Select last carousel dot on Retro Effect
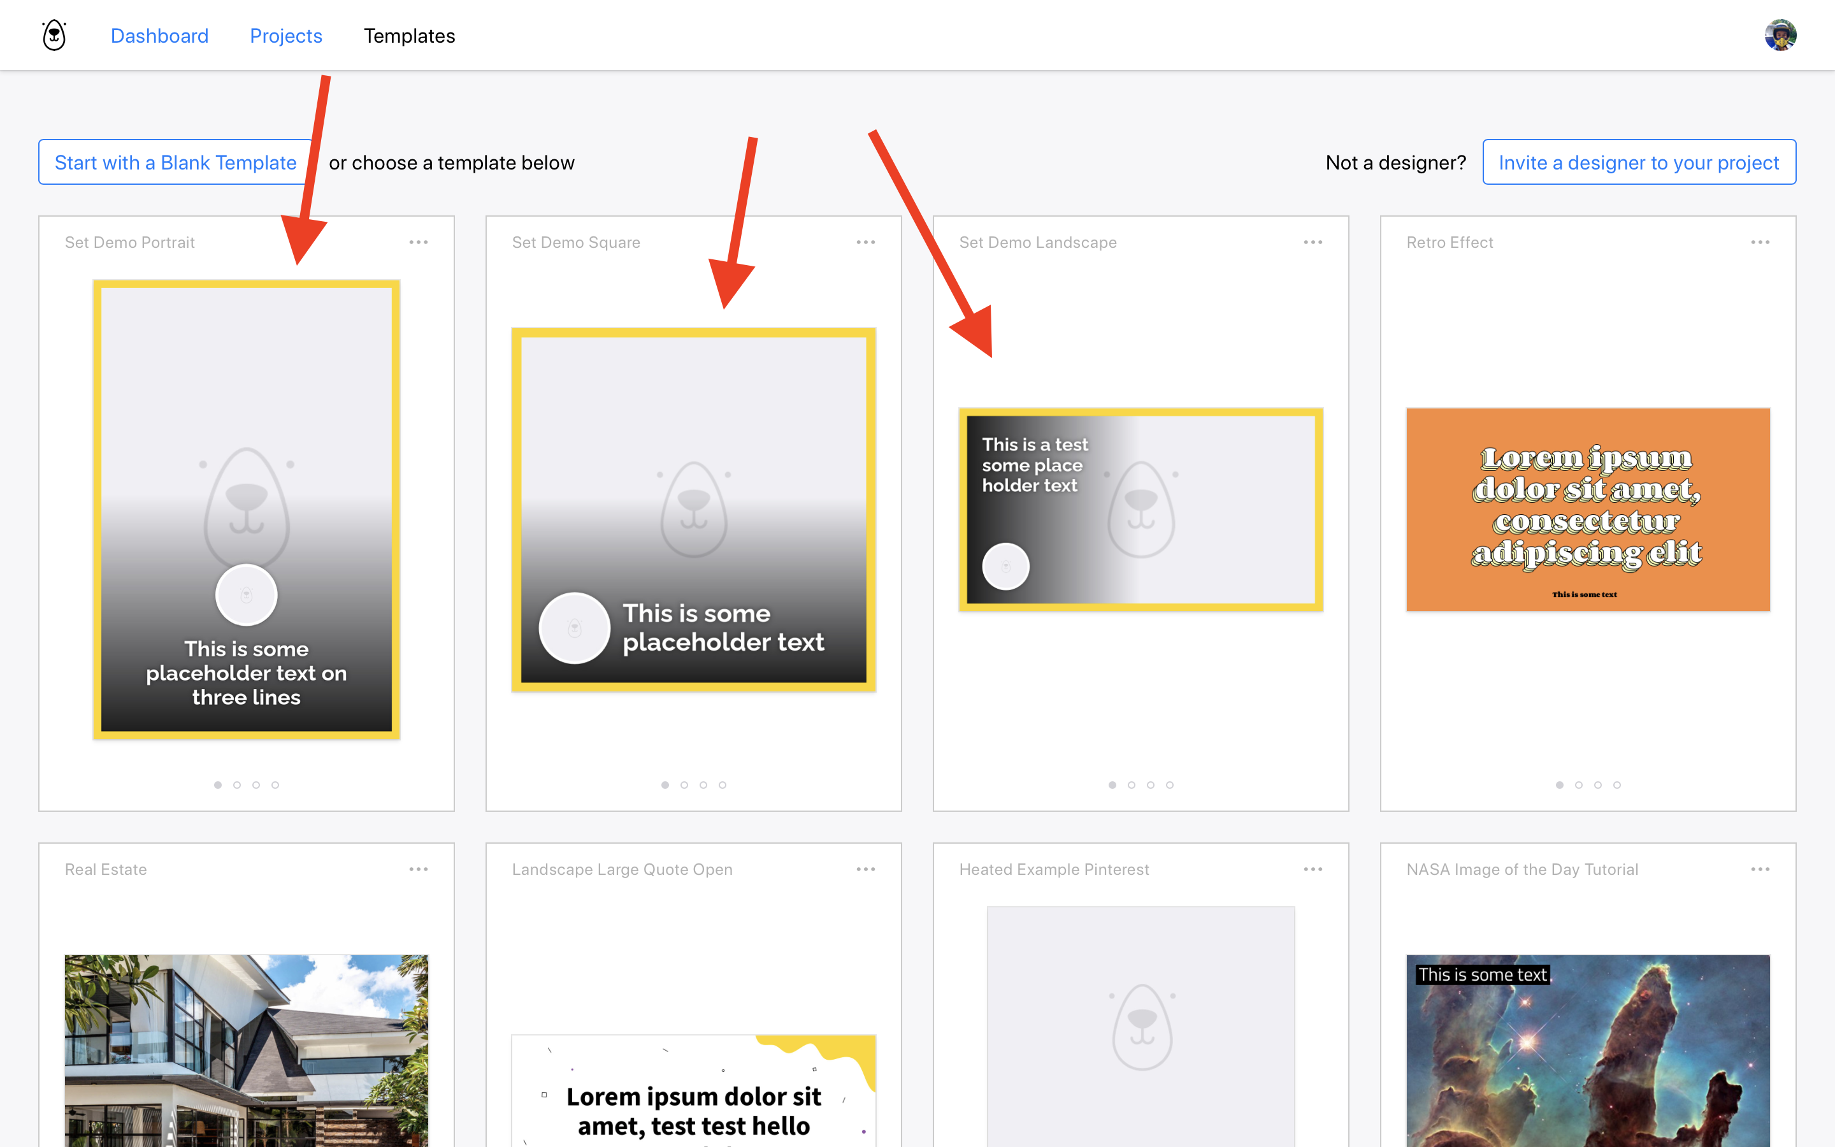Image resolution: width=1835 pixels, height=1147 pixels. 1617,785
